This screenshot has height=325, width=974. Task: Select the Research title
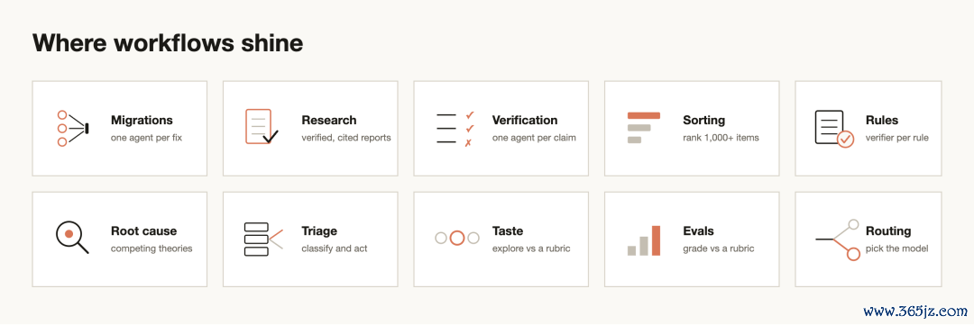coord(328,121)
